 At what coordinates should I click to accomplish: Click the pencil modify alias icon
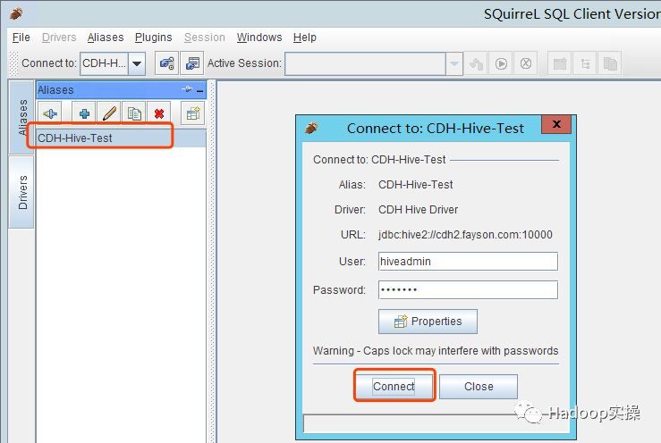tap(109, 113)
